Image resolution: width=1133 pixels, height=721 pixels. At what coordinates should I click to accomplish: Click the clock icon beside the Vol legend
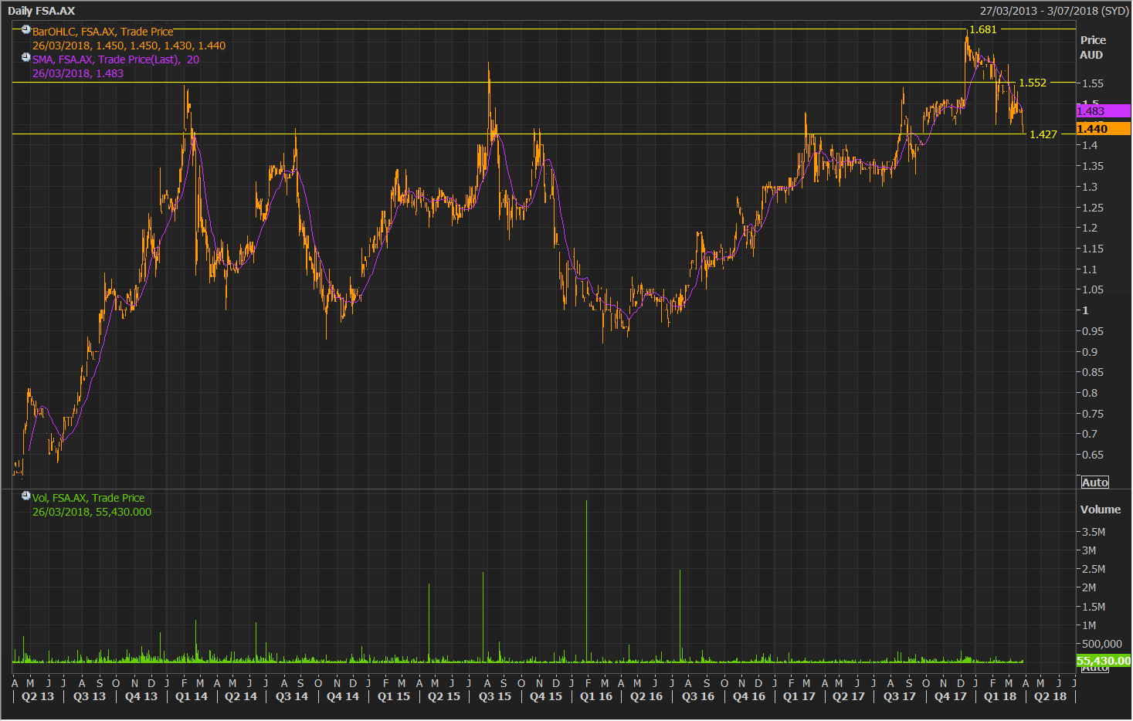tap(26, 496)
